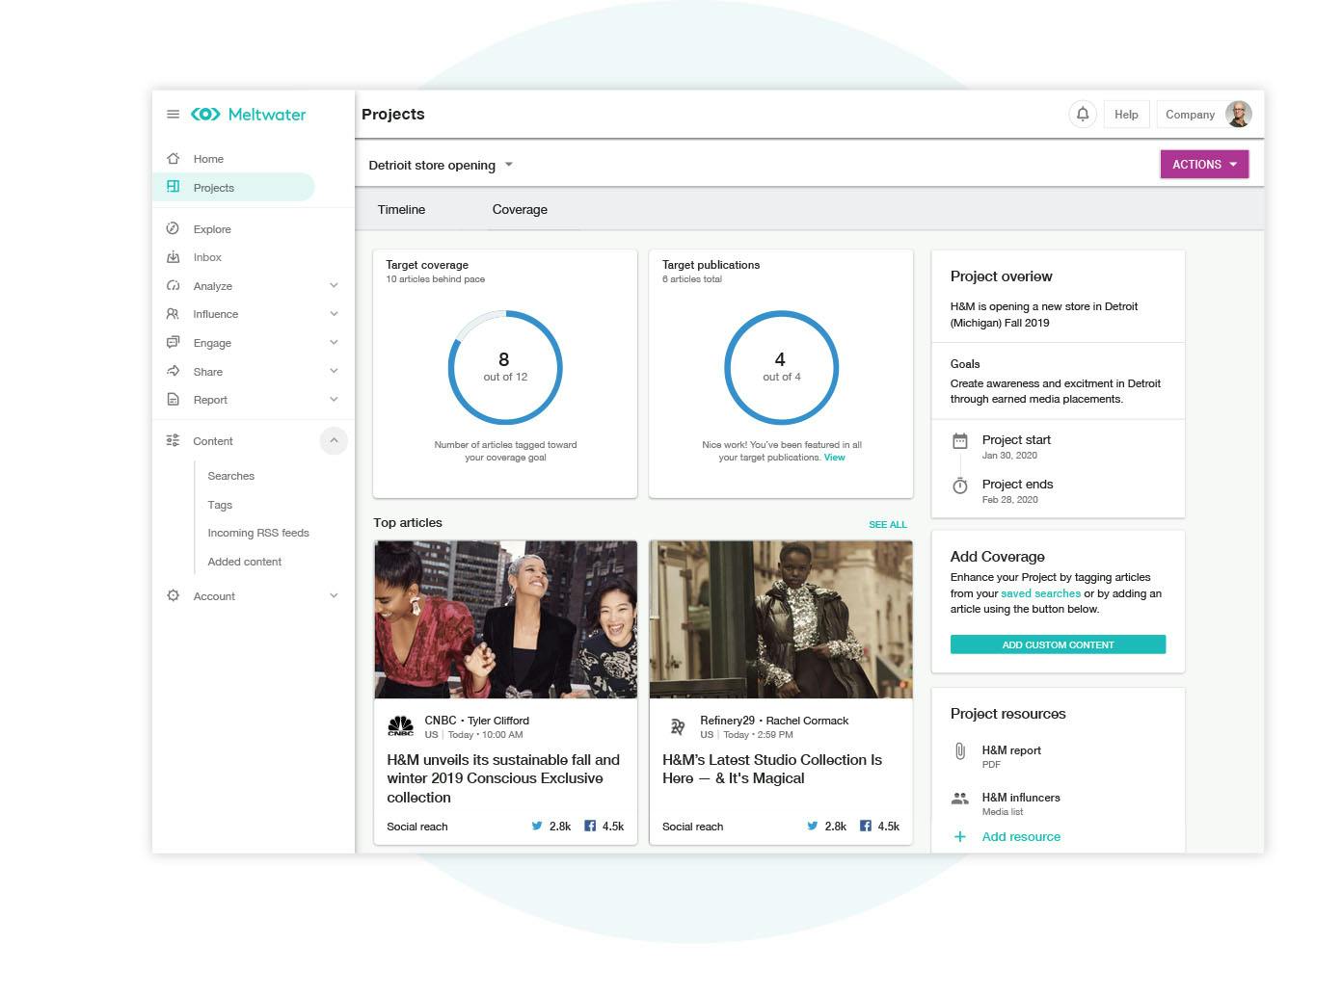
Task: Open the saved searches link
Action: pyautogui.click(x=1040, y=593)
